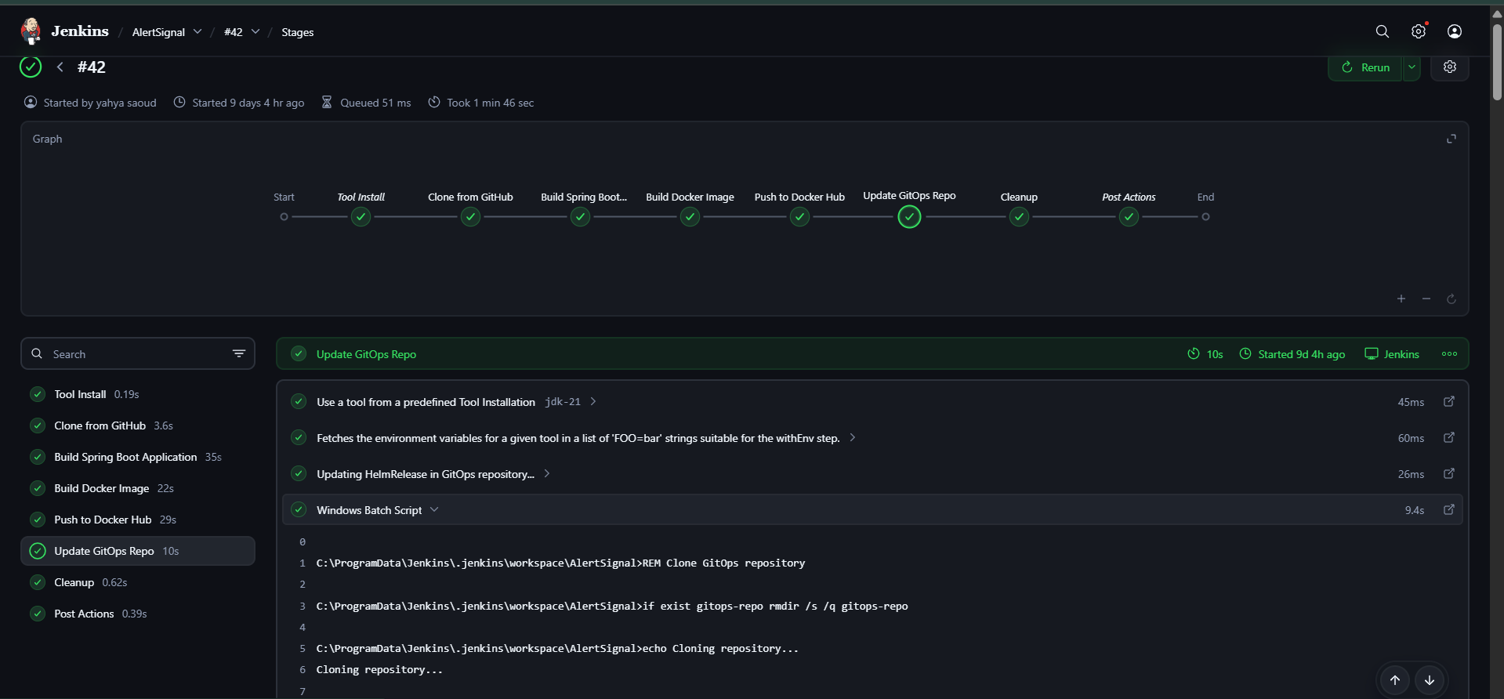Viewport: 1504px width, 699px height.
Task: Open build #42 configuration gear button
Action: coord(1449,67)
